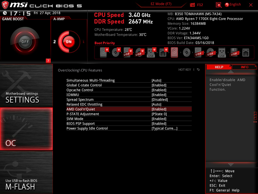Image resolution: width=258 pixels, height=194 pixels.
Task: Select legacy CD/DVD boot icon without U badge
Action: pyautogui.click(x=187, y=53)
